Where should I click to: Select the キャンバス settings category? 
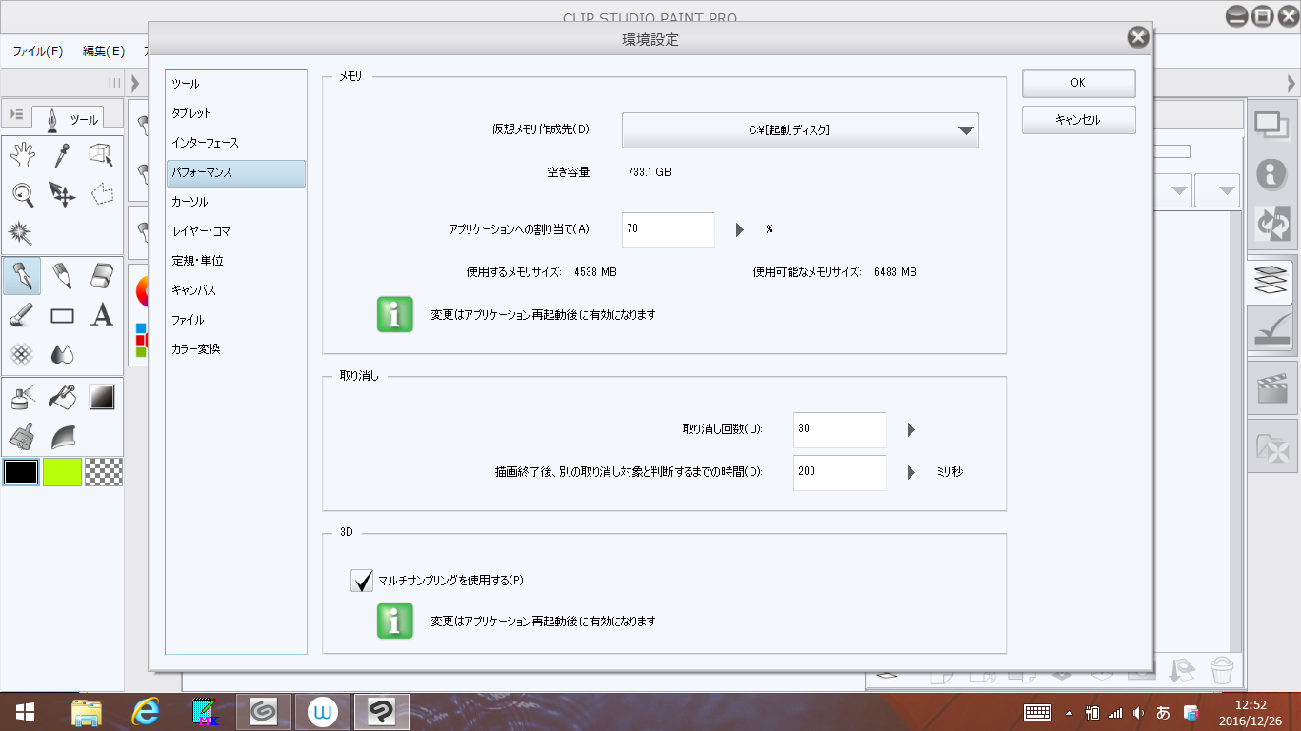(x=235, y=290)
